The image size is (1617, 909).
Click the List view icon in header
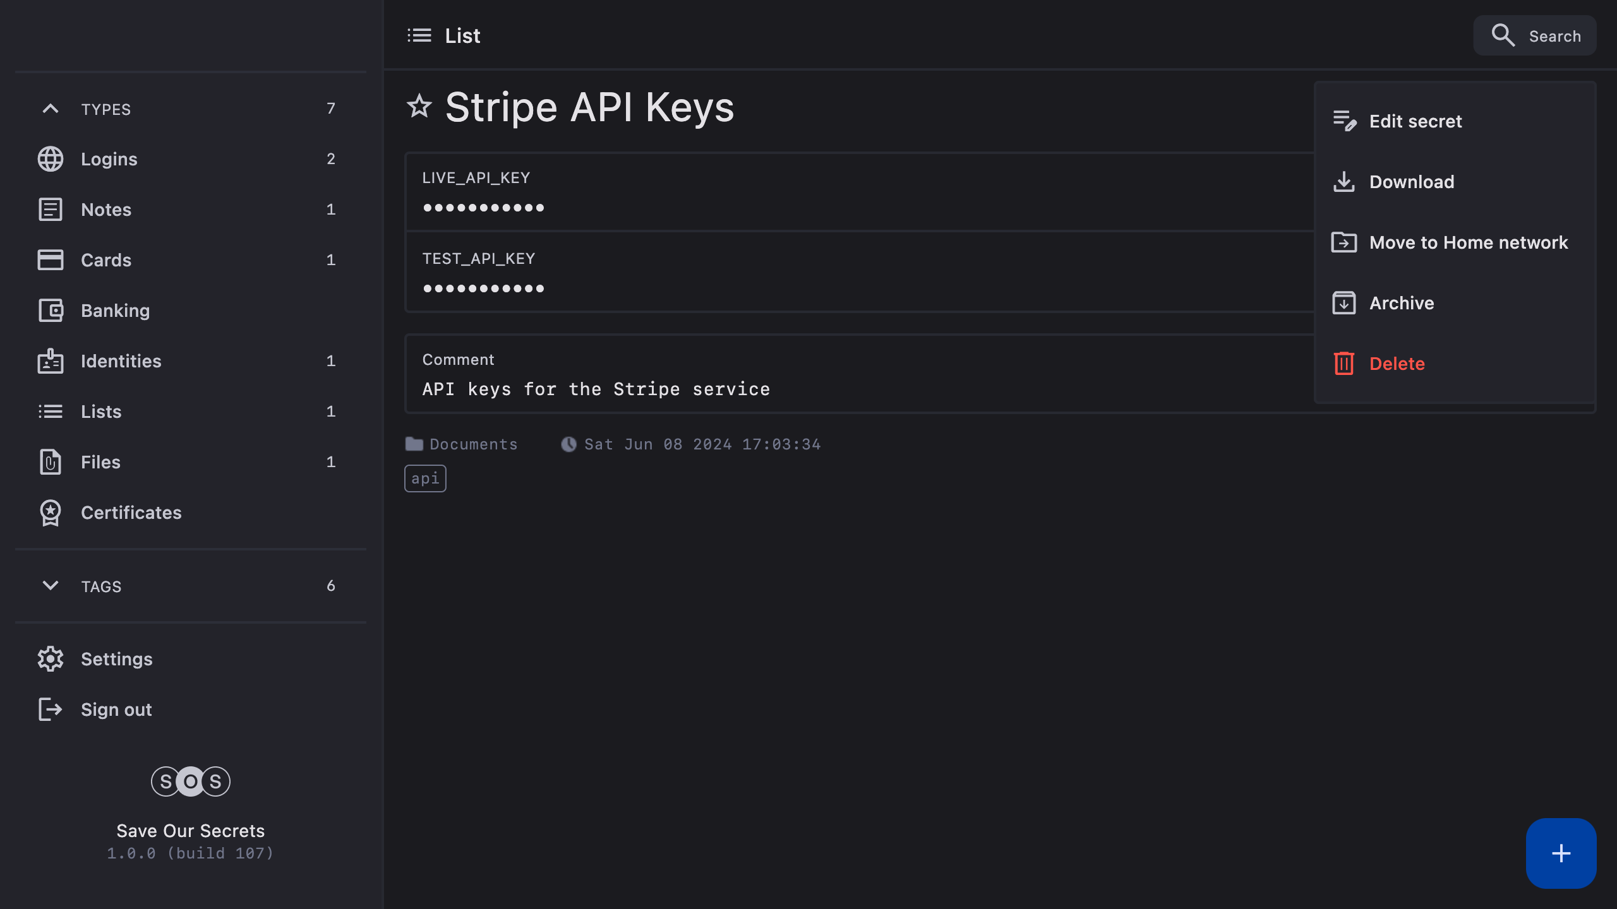click(419, 35)
